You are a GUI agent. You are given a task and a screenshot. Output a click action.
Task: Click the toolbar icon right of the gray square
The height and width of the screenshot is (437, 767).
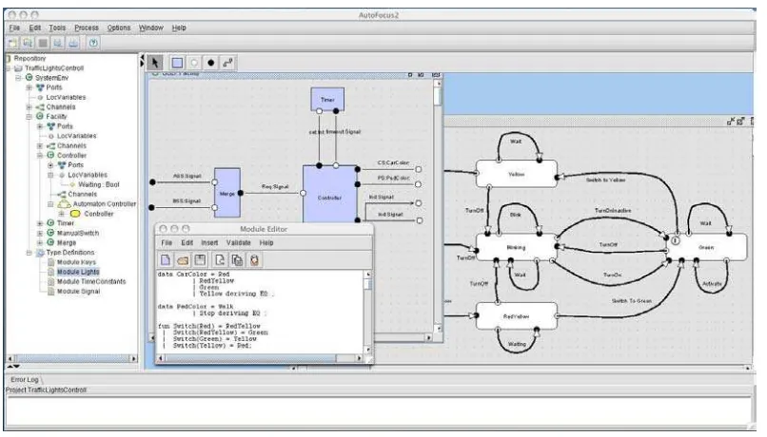tap(58, 43)
